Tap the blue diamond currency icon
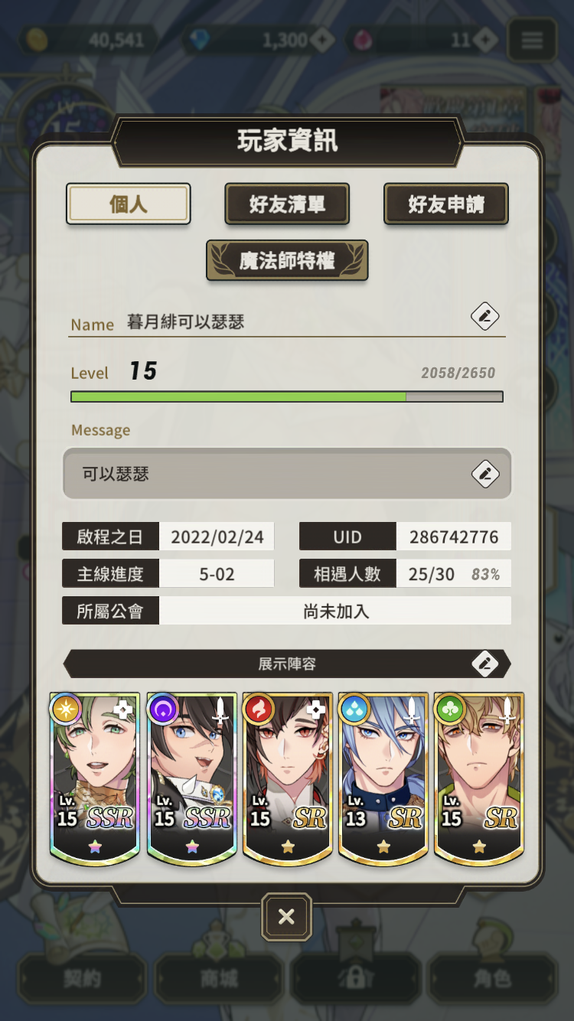Viewport: 574px width, 1021px height. coord(200,40)
